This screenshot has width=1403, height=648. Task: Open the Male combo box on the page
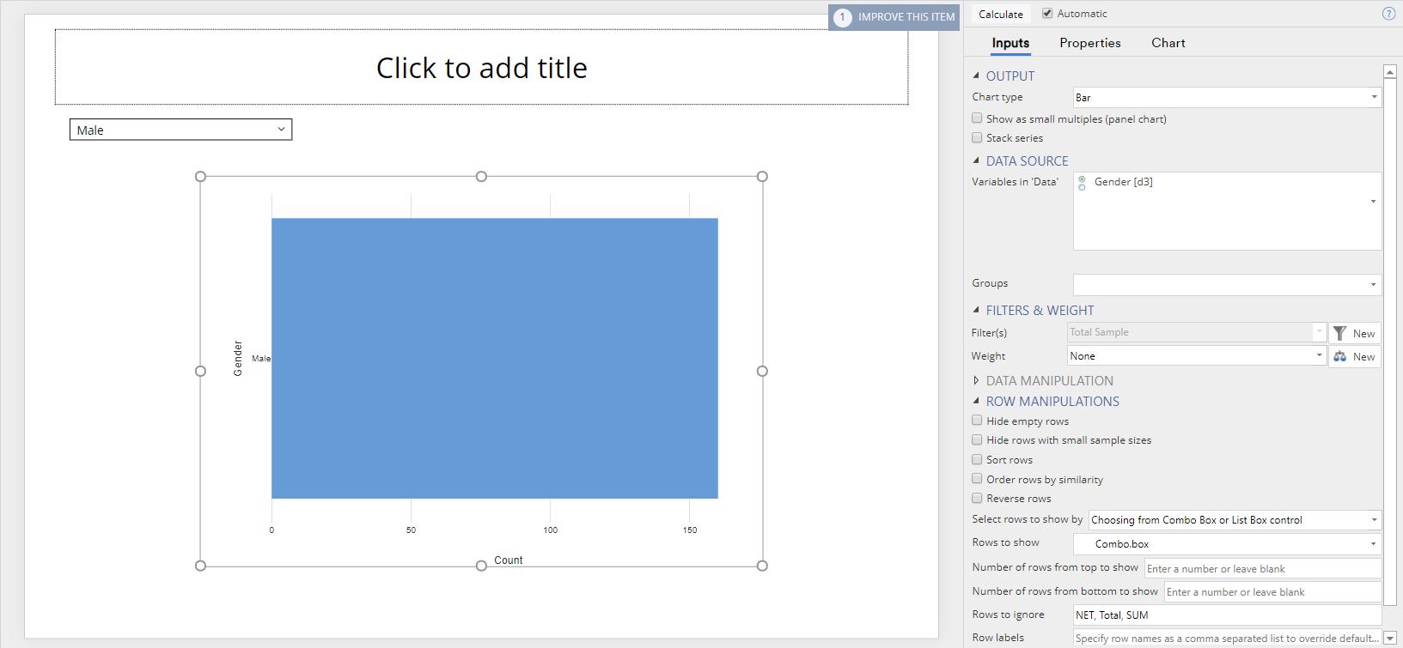pos(180,130)
